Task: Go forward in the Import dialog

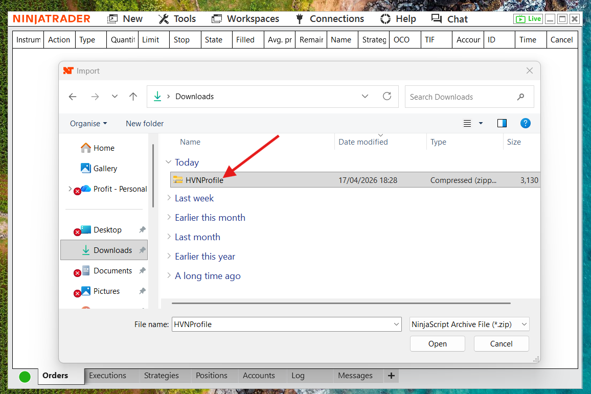Action: pos(95,97)
